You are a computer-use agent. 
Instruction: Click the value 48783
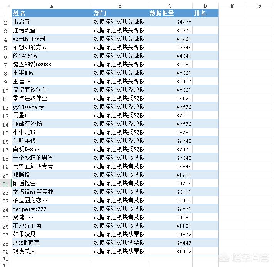click(184, 133)
